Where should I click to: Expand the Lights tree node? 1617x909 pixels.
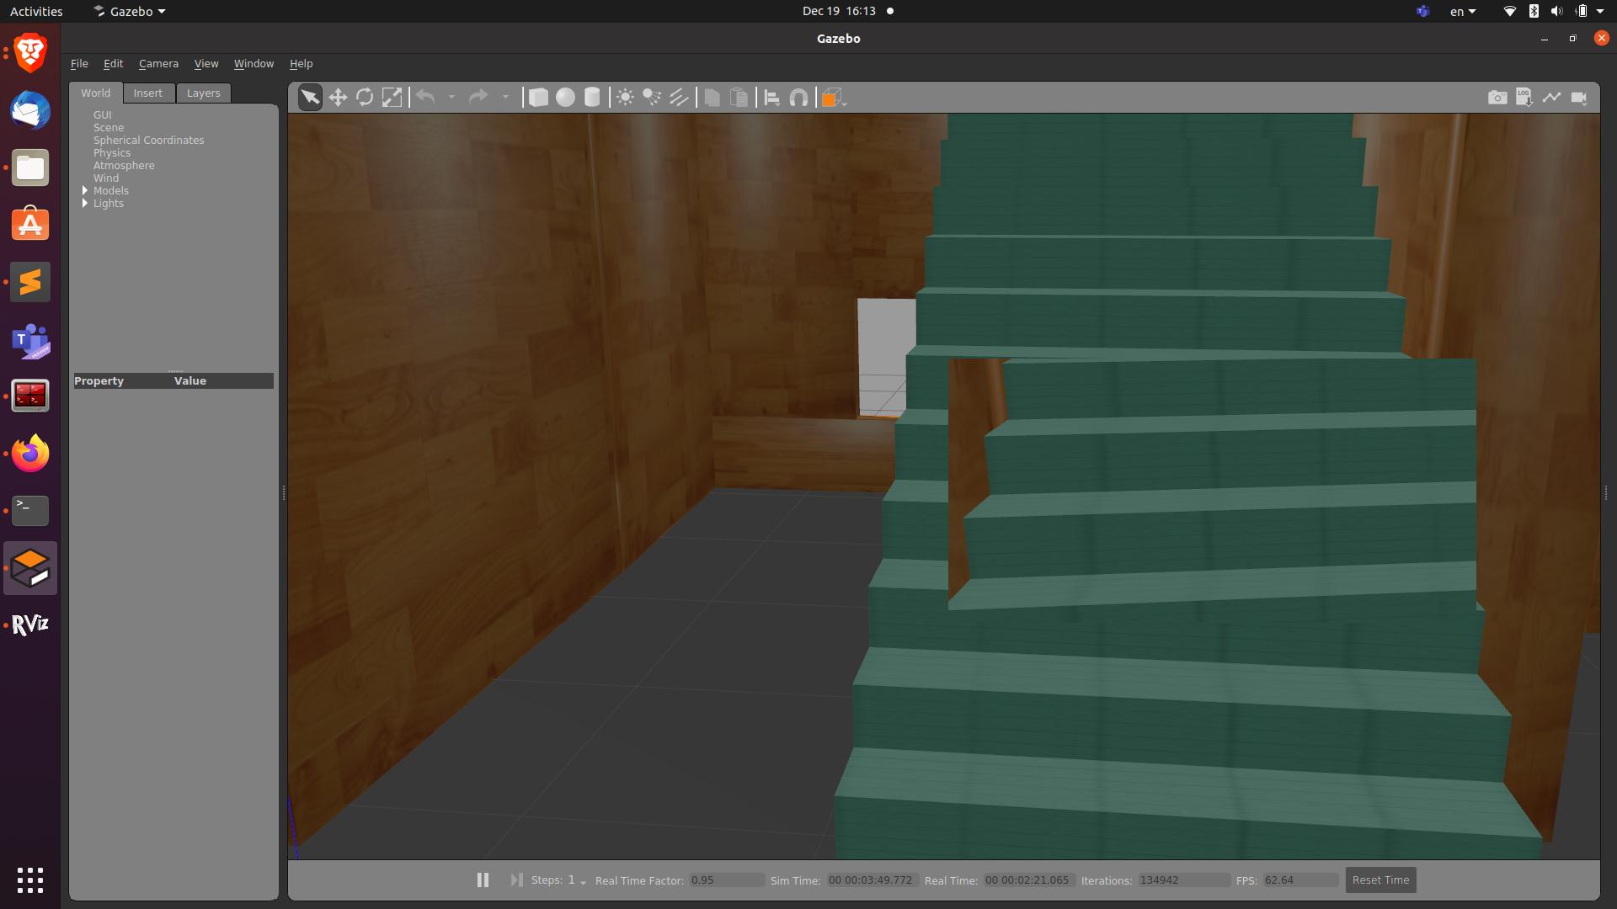pos(85,203)
